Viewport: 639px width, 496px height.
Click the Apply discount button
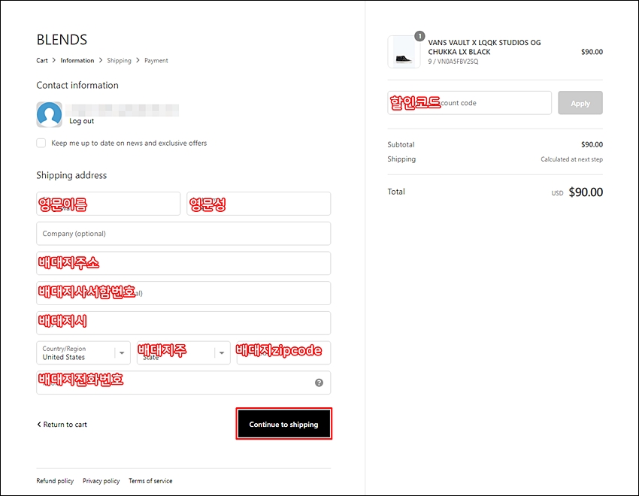[x=580, y=103]
